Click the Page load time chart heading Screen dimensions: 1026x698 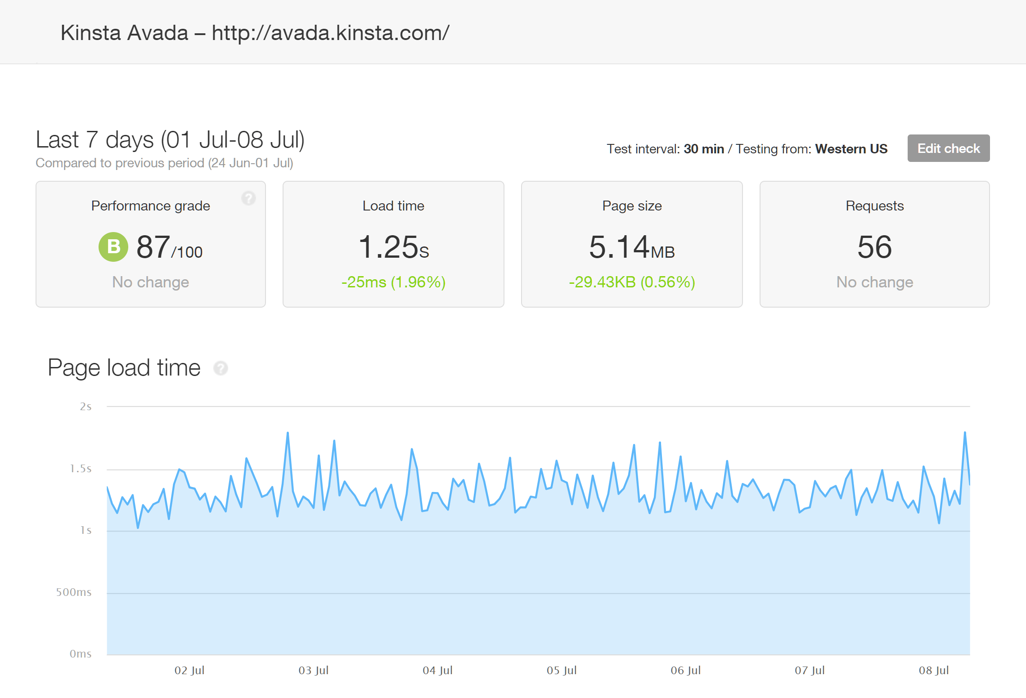coord(124,368)
